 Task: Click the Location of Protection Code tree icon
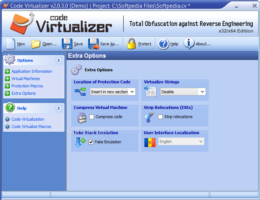[80, 92]
